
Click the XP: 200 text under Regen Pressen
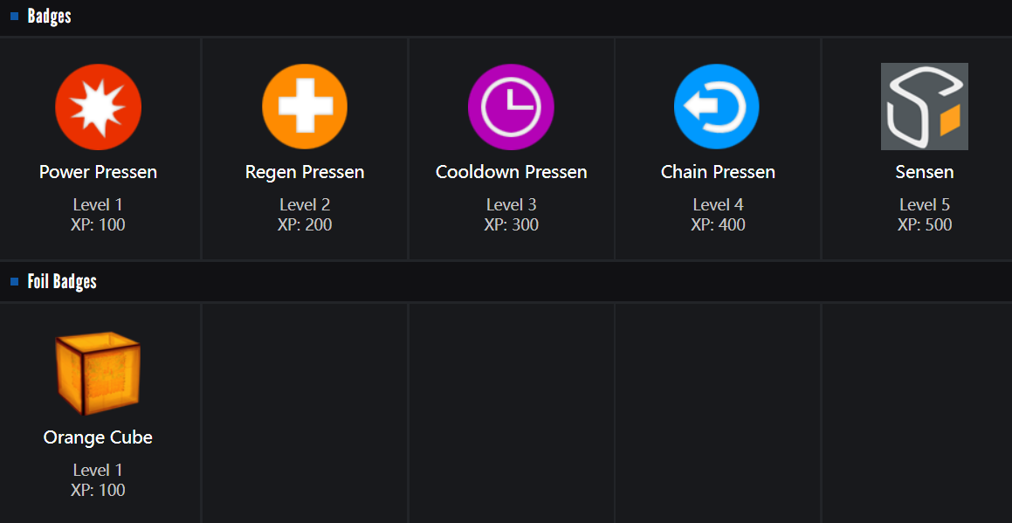tap(305, 224)
